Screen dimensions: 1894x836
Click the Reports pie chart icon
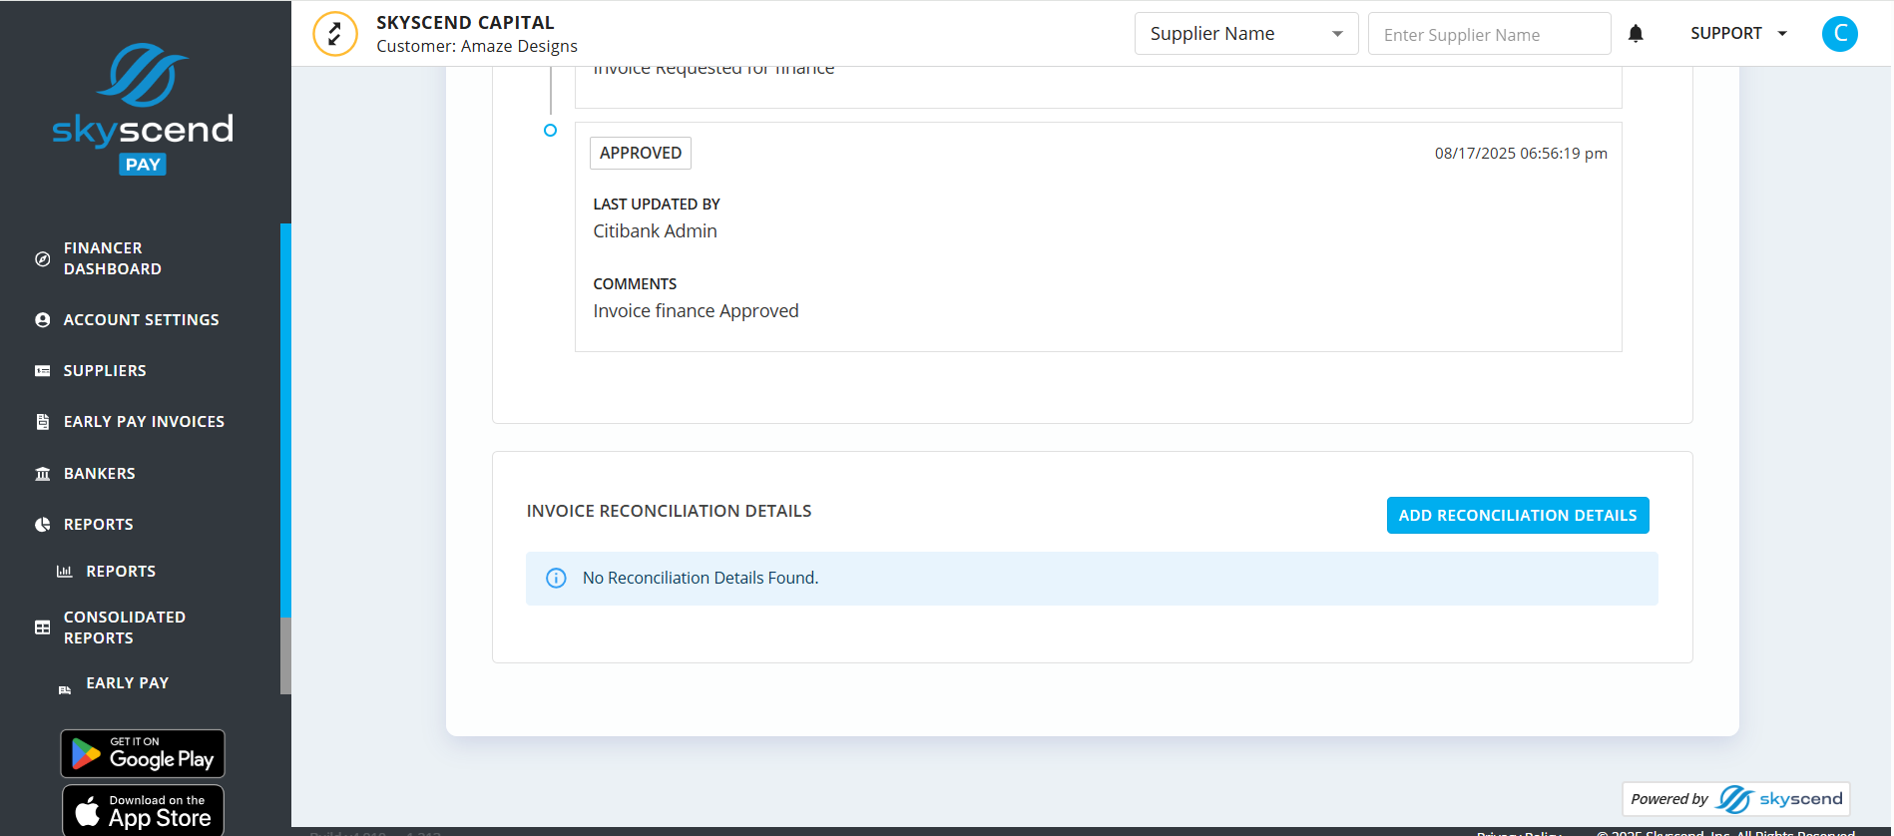coord(42,525)
